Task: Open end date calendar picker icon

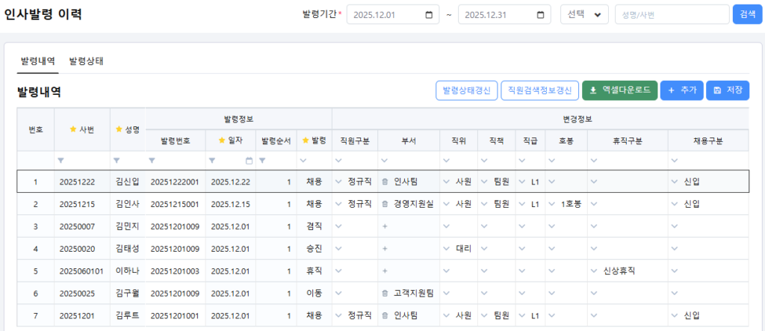Action: pos(540,15)
